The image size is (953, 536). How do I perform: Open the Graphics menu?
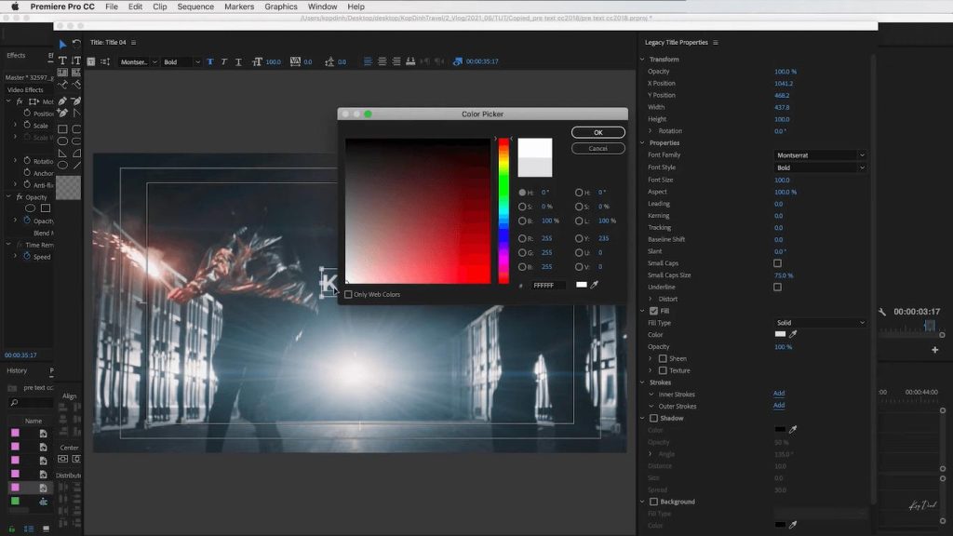tap(280, 7)
